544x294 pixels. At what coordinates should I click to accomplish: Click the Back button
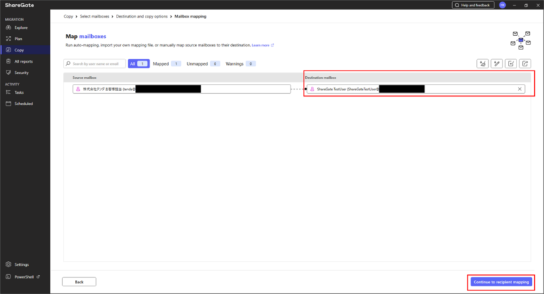(x=78, y=282)
